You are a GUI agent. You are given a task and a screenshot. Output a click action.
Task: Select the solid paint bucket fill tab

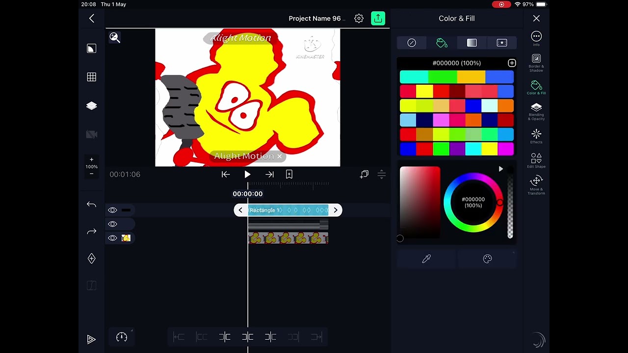tap(442, 43)
